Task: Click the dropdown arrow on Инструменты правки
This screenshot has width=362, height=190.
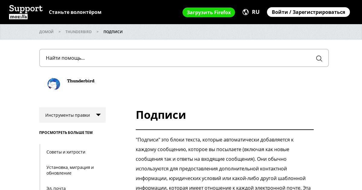Action: point(98,115)
